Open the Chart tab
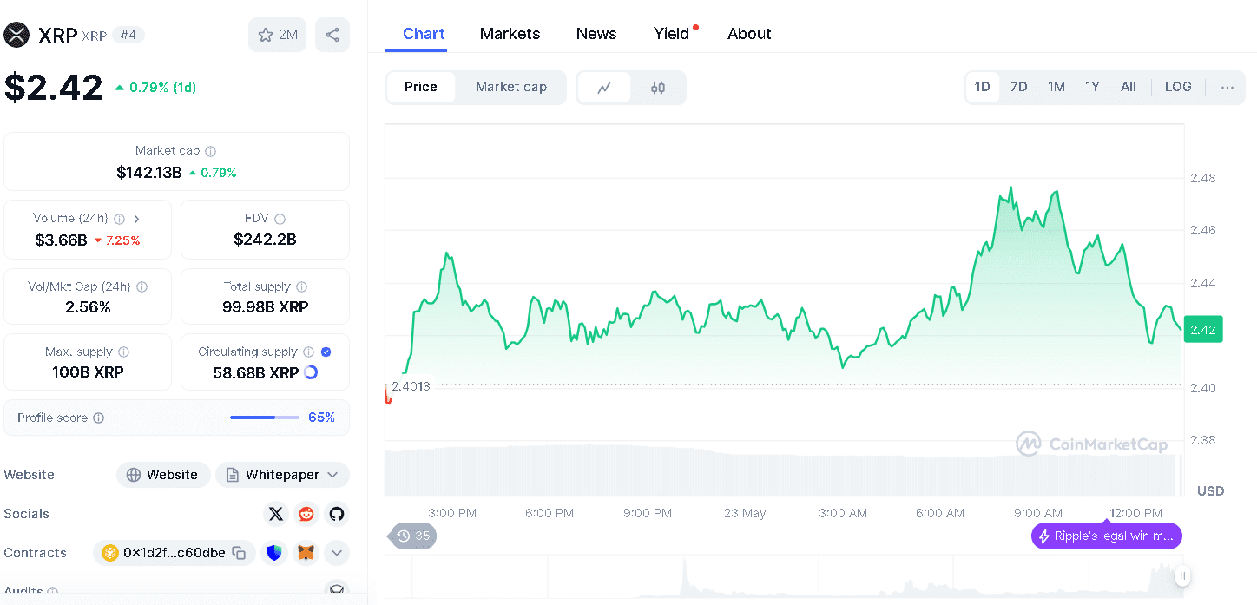1257x605 pixels. [x=424, y=34]
